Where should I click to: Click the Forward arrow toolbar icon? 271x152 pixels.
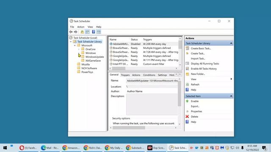(75, 32)
